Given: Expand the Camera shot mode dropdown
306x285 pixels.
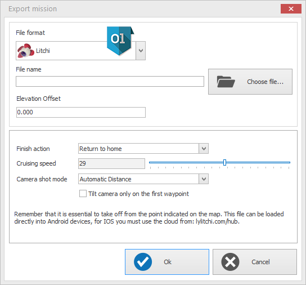Looking at the screenshot, I should (204, 179).
